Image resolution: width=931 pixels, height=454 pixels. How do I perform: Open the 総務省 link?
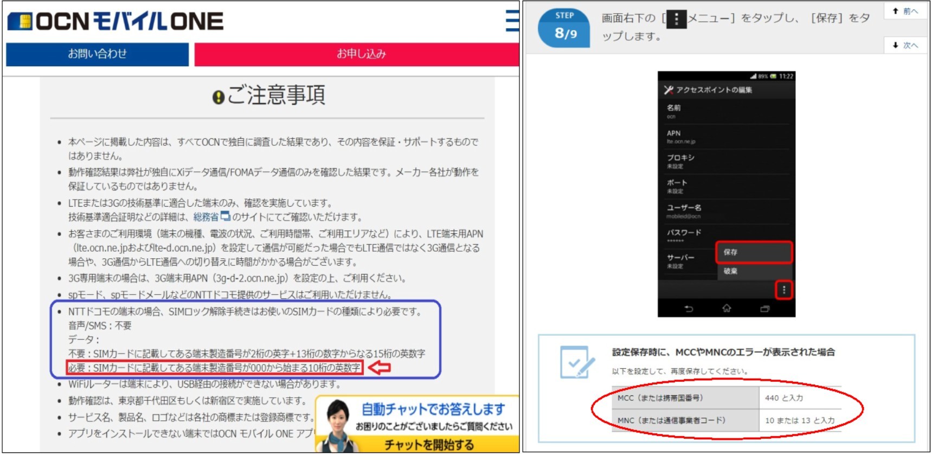[206, 217]
